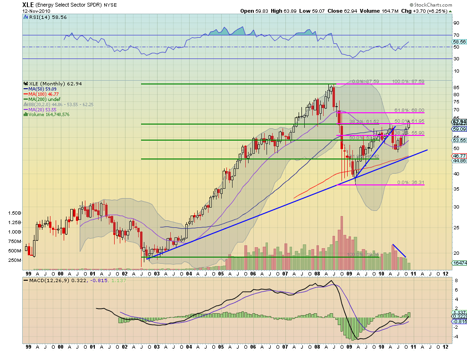Click the XLE ticker title
The width and height of the screenshot is (467, 351).
coord(28,5)
